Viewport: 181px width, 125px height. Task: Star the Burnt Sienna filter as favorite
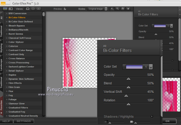tap(7, 34)
